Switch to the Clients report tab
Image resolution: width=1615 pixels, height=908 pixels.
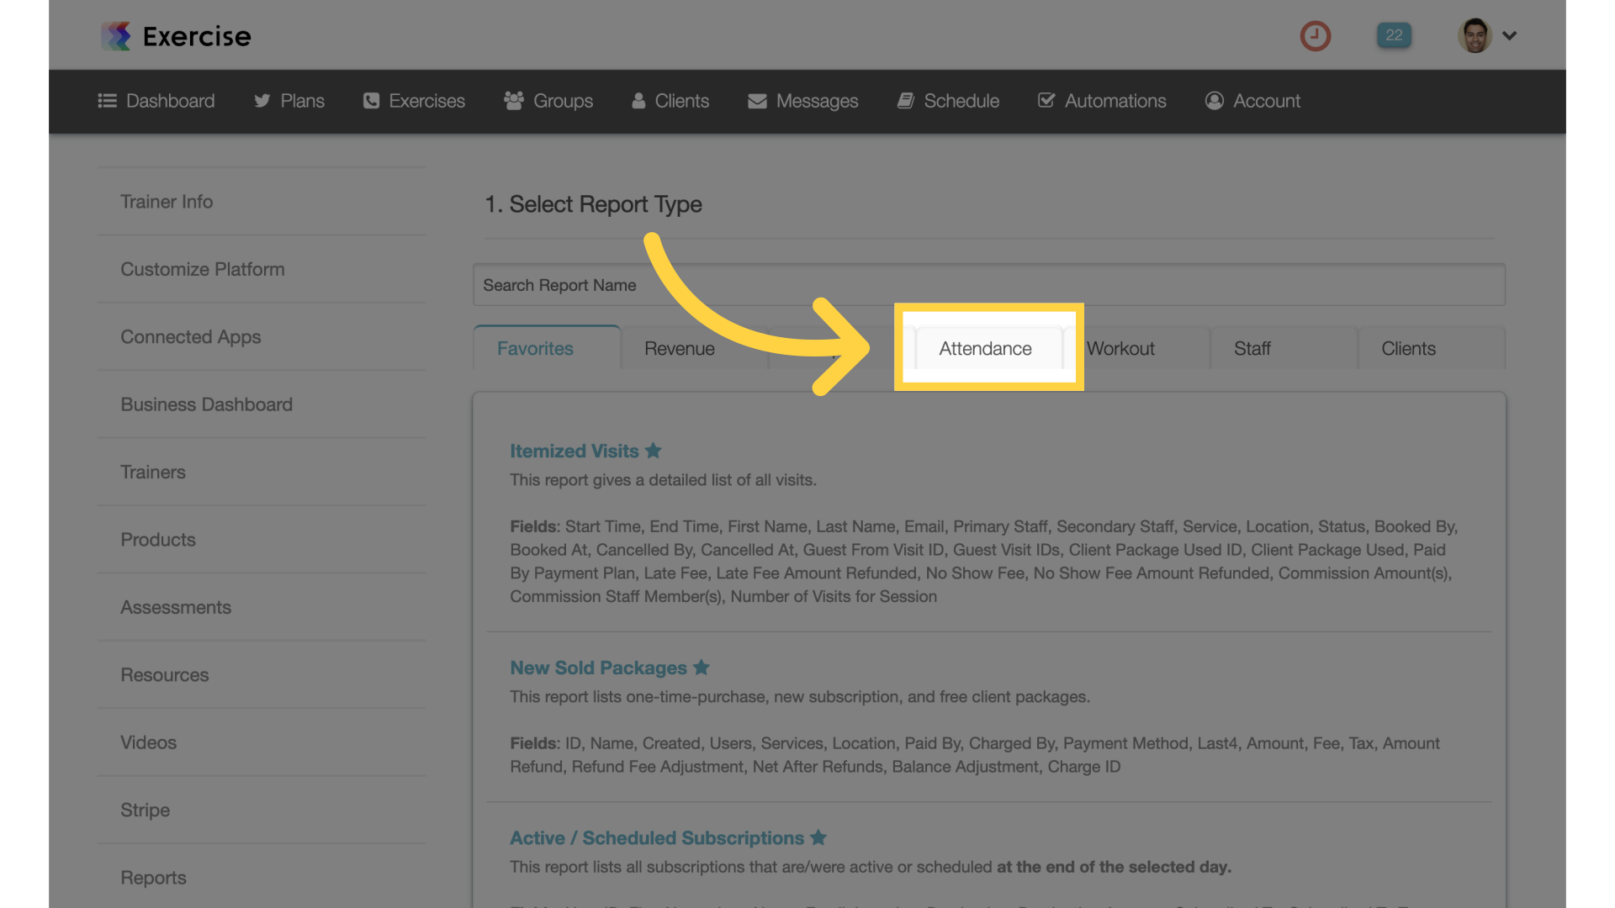click(1432, 348)
